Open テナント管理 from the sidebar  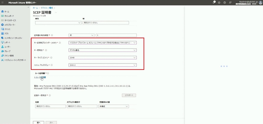pyautogui.click(x=9, y=56)
